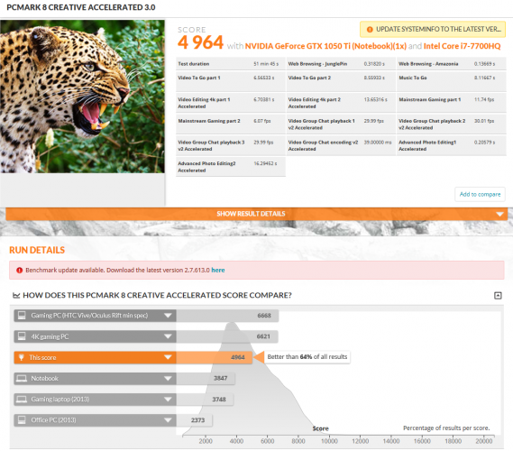
Task: Open the 'here' download link
Action: coord(218,271)
